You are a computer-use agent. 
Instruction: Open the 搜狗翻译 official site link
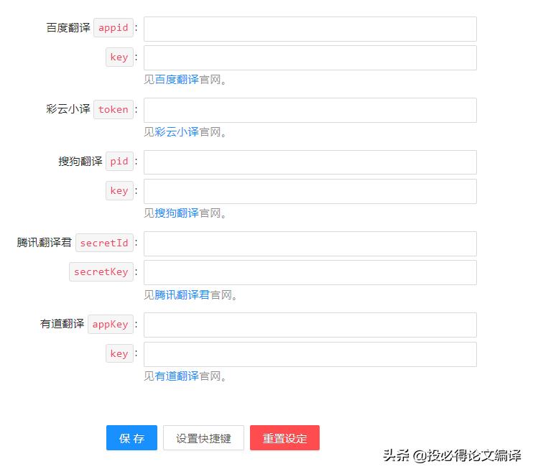pyautogui.click(x=177, y=213)
